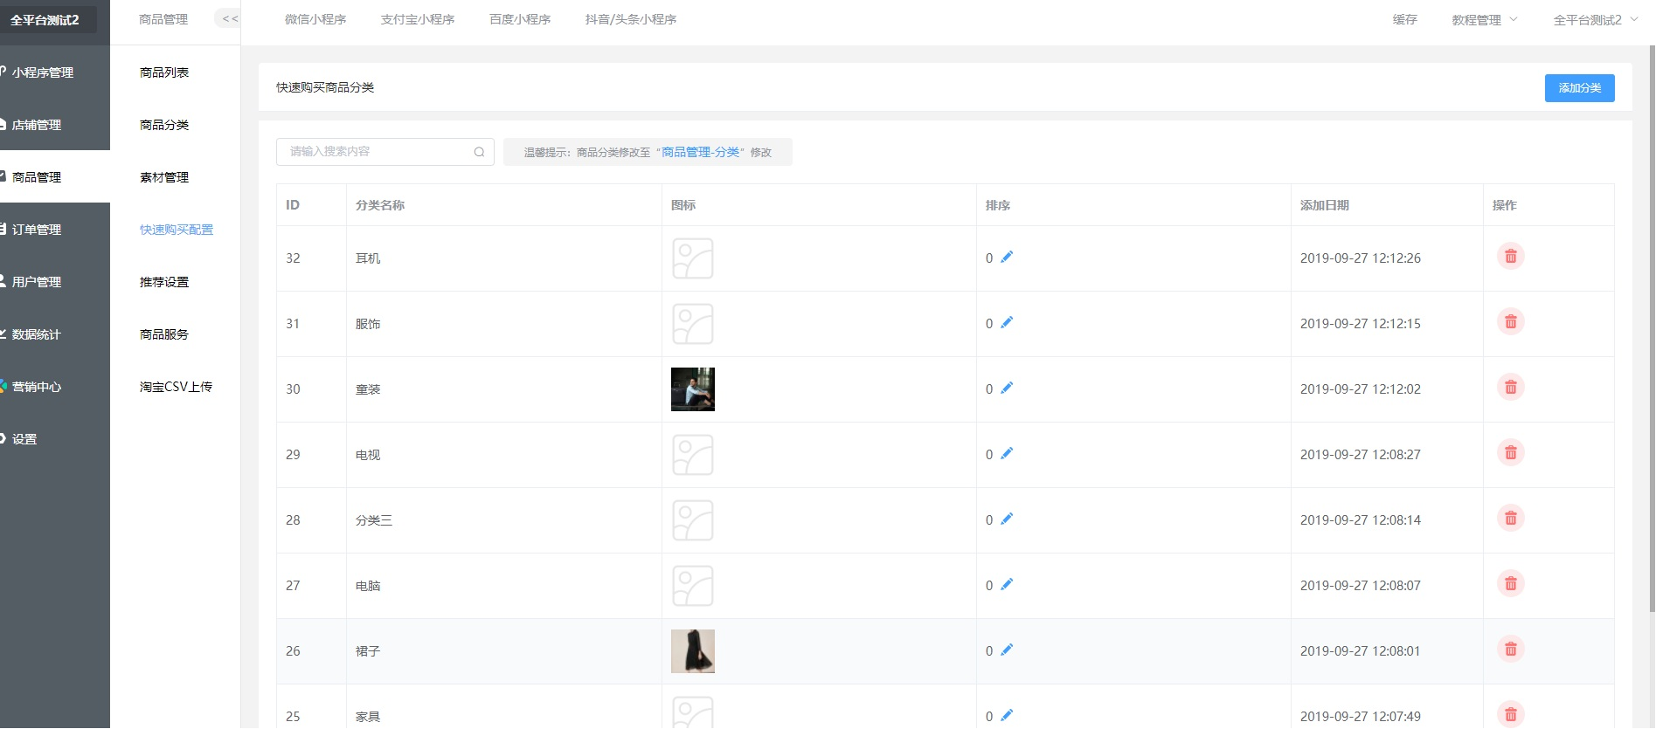Go to 商品列表 submenu

[x=164, y=72]
